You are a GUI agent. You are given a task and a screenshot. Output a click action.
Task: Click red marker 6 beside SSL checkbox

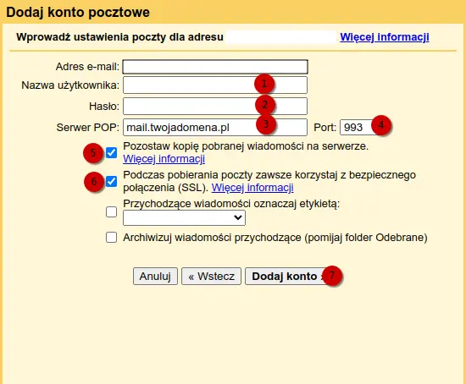point(94,181)
